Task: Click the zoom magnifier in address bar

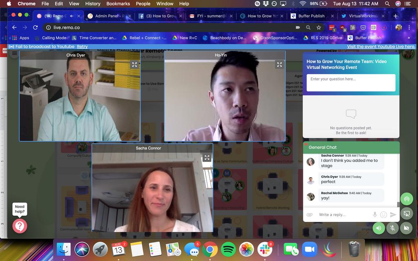Action: (x=308, y=27)
